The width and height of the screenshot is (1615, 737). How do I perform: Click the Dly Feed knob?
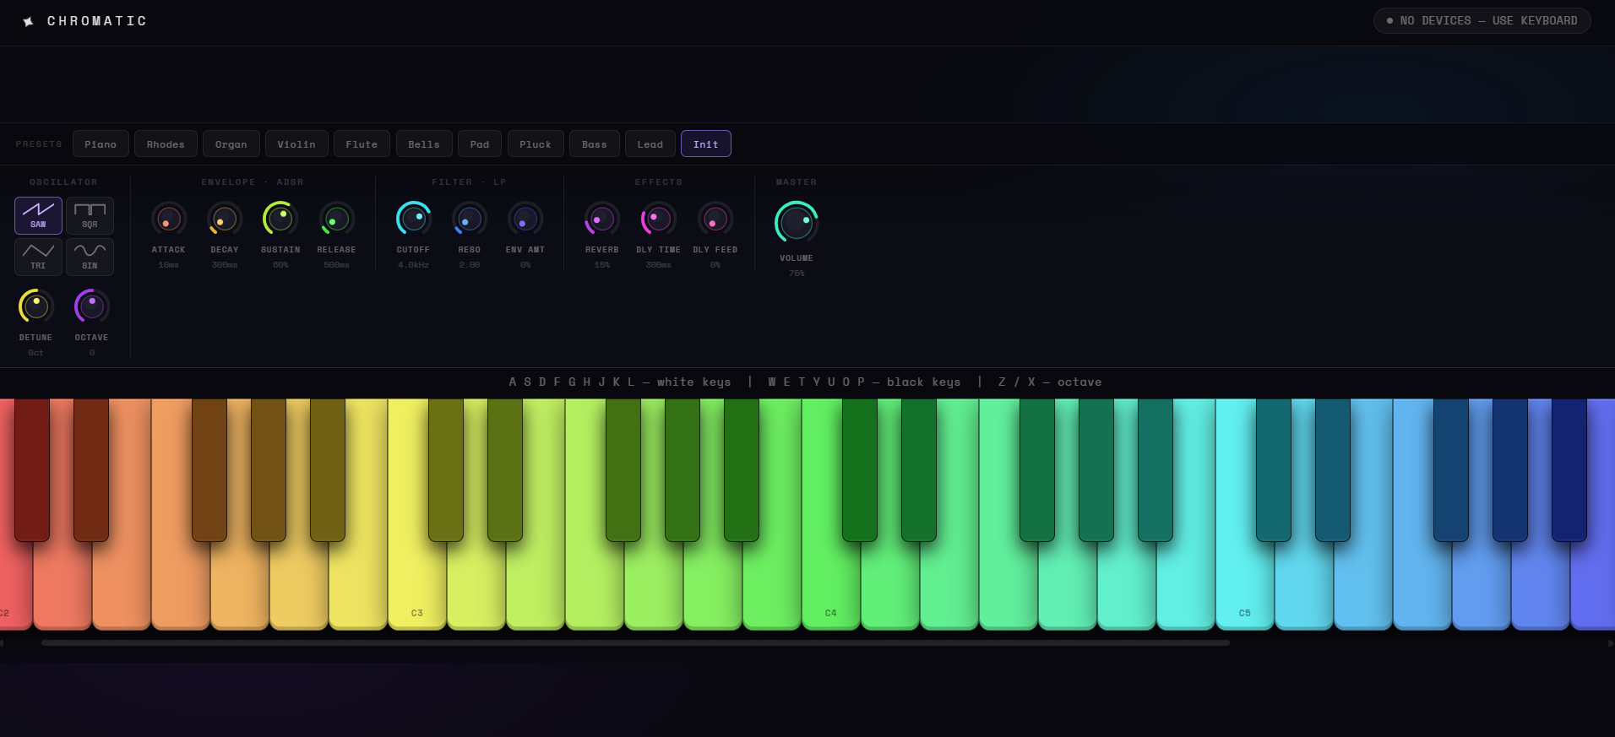point(715,219)
